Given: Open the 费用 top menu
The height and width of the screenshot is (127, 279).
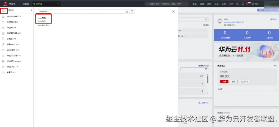Looking at the screenshot, I should tap(209, 4).
